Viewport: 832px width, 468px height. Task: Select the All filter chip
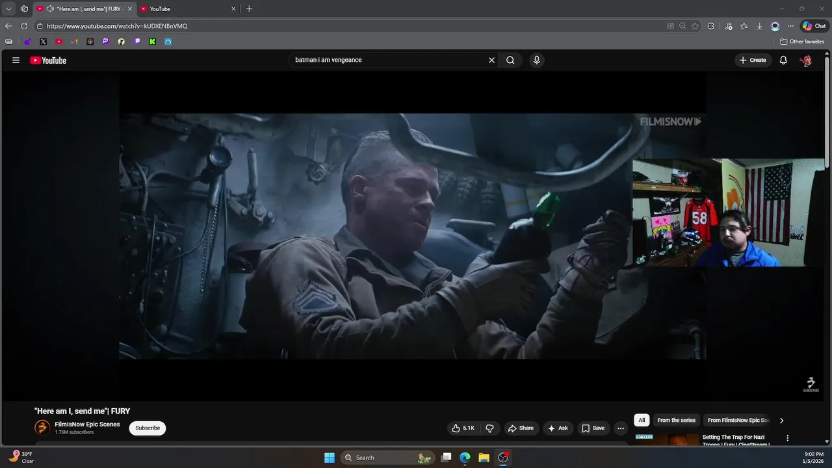pos(642,420)
